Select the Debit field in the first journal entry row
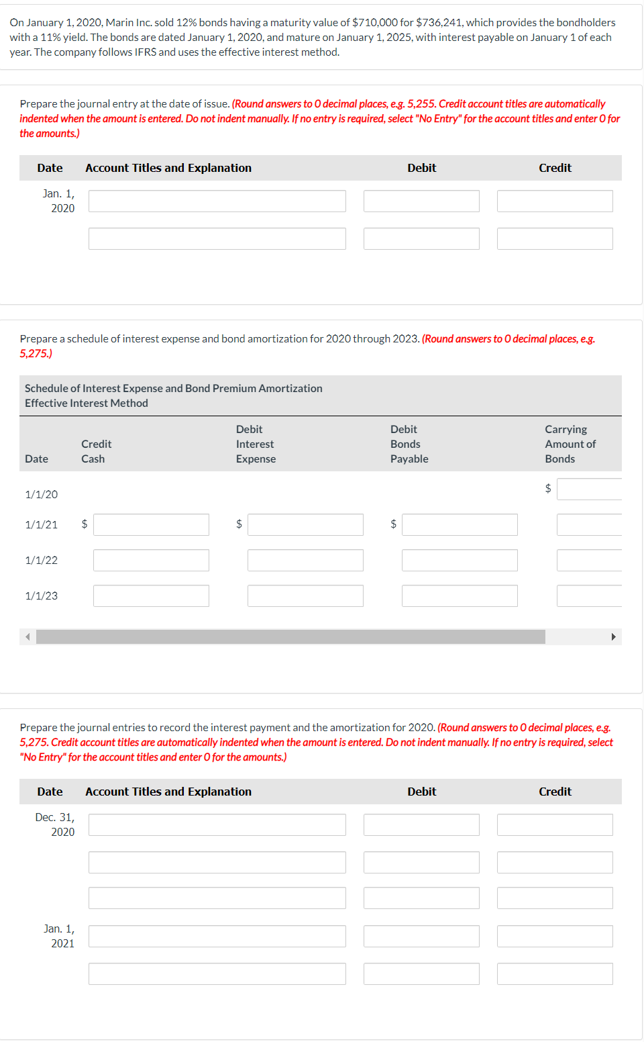Viewport: 644px width, 1042px height. click(x=421, y=200)
